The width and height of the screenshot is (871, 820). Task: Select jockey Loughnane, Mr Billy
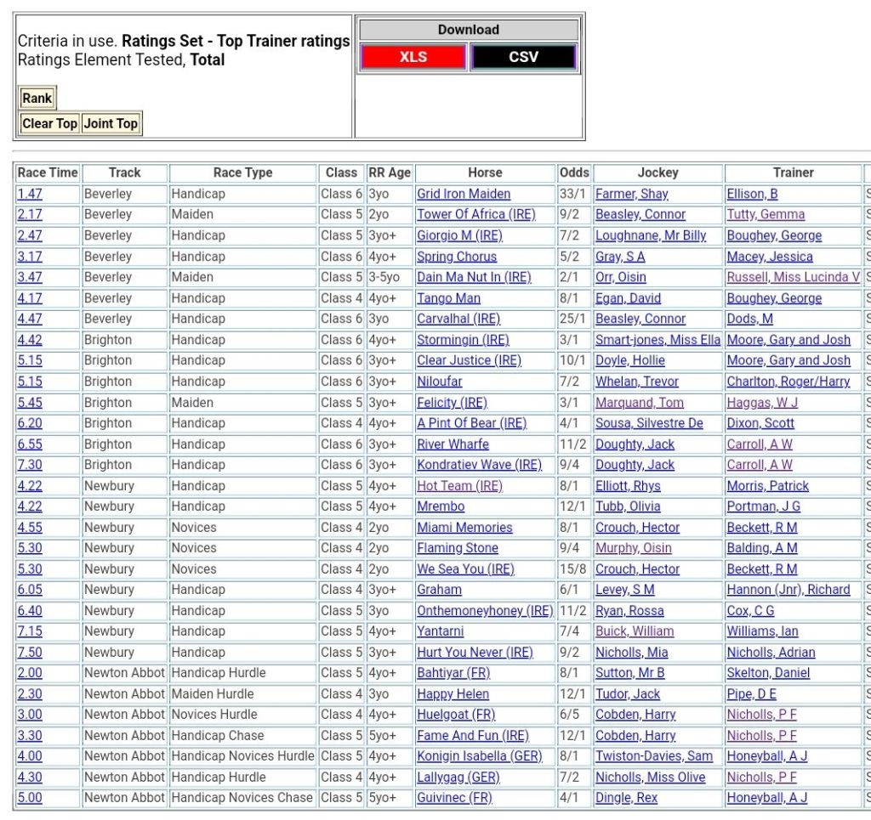point(651,235)
